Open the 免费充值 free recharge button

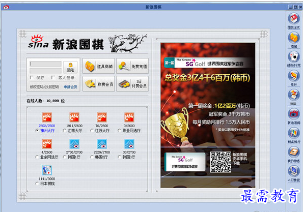click(x=132, y=66)
